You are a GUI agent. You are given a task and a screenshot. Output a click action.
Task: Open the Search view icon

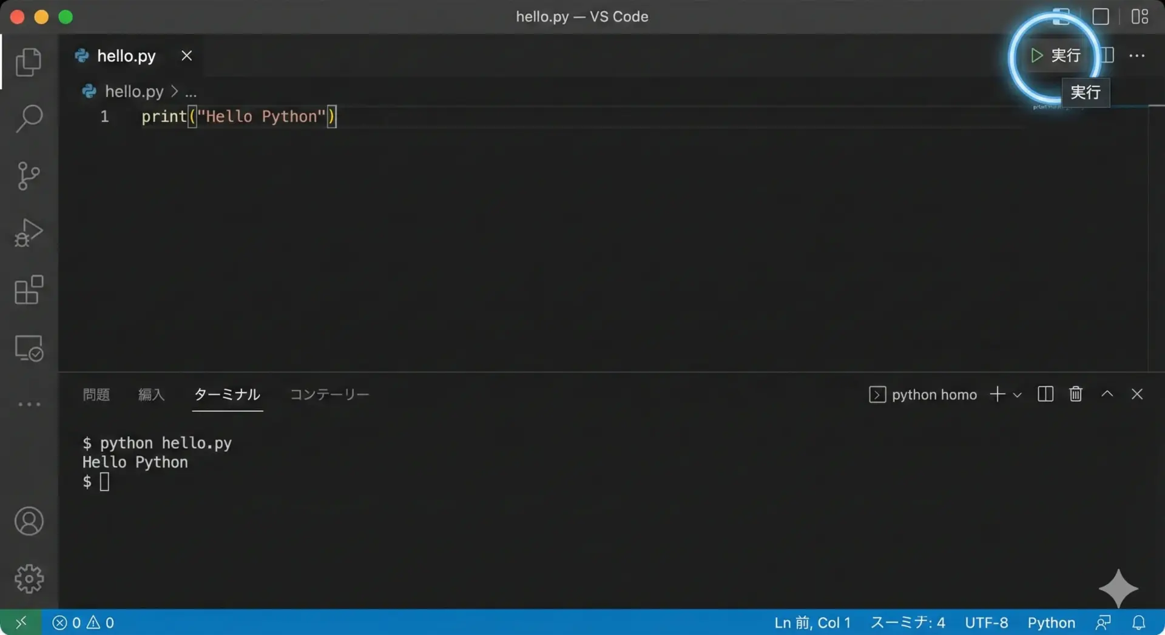[x=29, y=118]
